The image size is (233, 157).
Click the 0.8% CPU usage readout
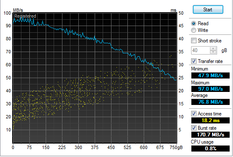pos(210,148)
